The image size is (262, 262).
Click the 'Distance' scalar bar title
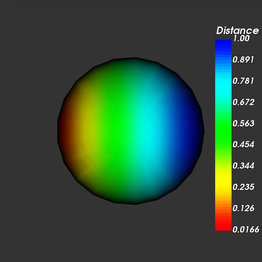[x=237, y=30]
